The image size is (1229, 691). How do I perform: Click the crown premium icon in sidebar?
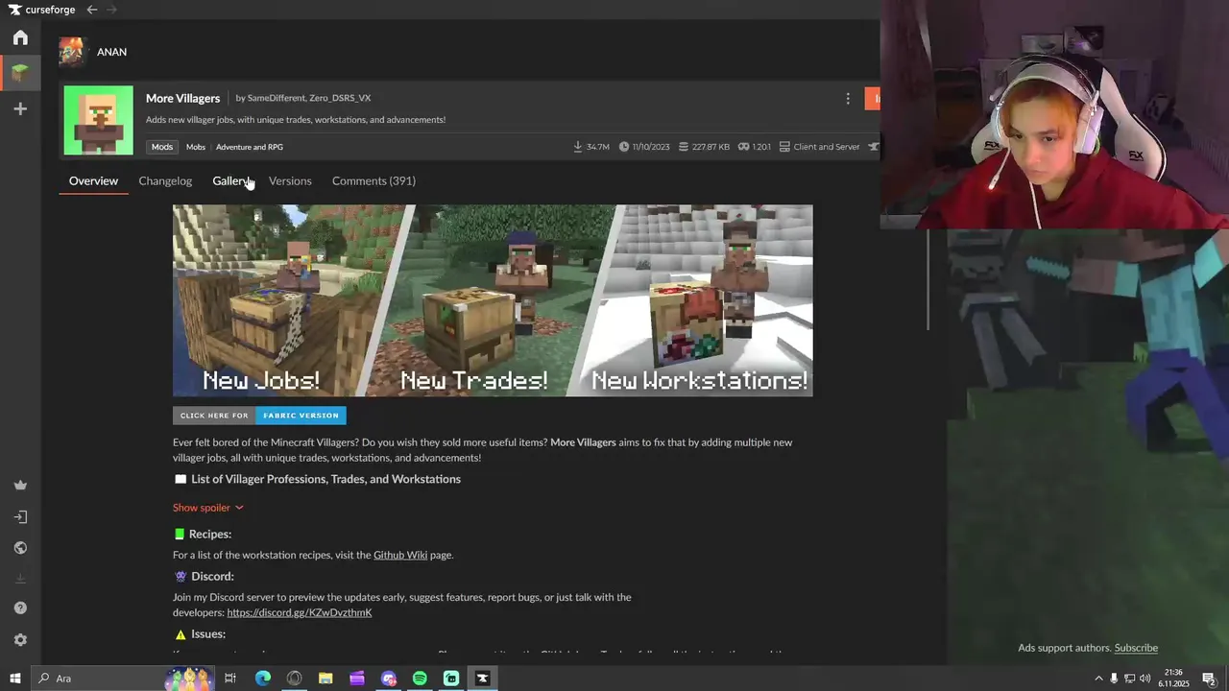coord(20,486)
